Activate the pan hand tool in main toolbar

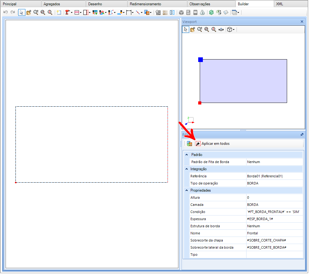(x=29, y=12)
